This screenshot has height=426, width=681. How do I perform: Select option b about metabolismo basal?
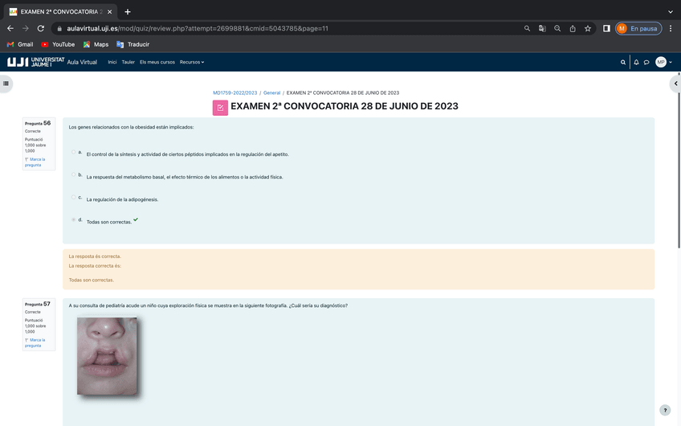pyautogui.click(x=73, y=174)
